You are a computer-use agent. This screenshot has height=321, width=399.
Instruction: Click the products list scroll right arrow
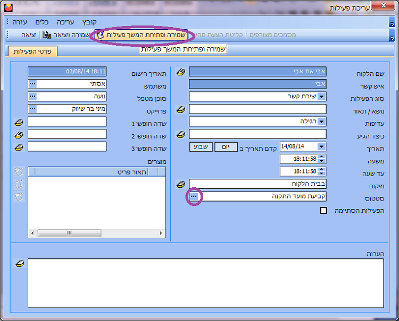coord(161,233)
